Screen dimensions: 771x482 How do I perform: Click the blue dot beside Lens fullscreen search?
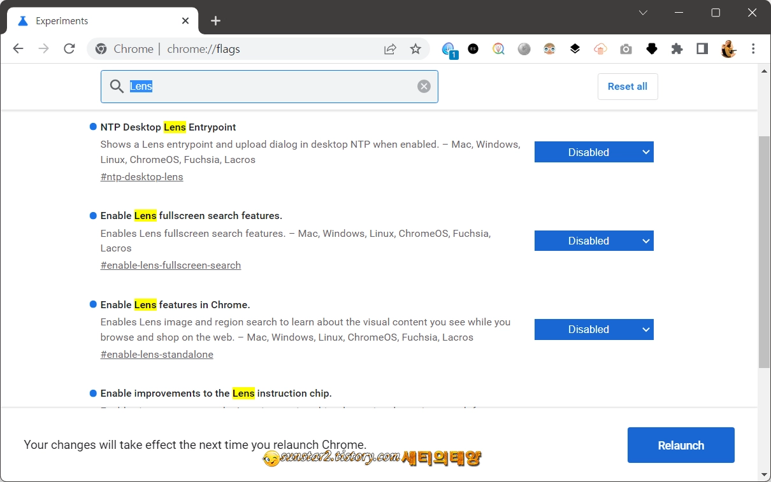93,215
